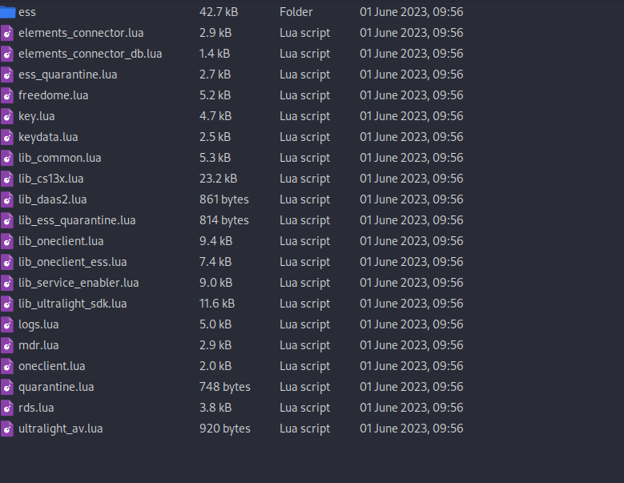Viewport: 624px width, 483px height.
Task: Click the elements_connector.lua file icon
Action: point(7,33)
